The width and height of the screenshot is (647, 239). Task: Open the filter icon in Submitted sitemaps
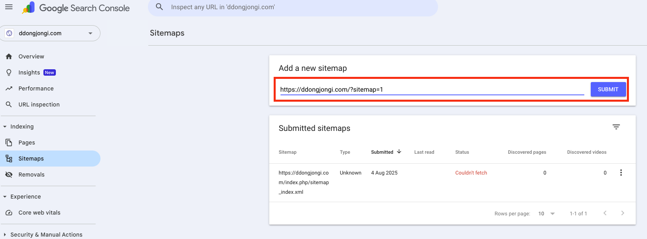pos(616,127)
